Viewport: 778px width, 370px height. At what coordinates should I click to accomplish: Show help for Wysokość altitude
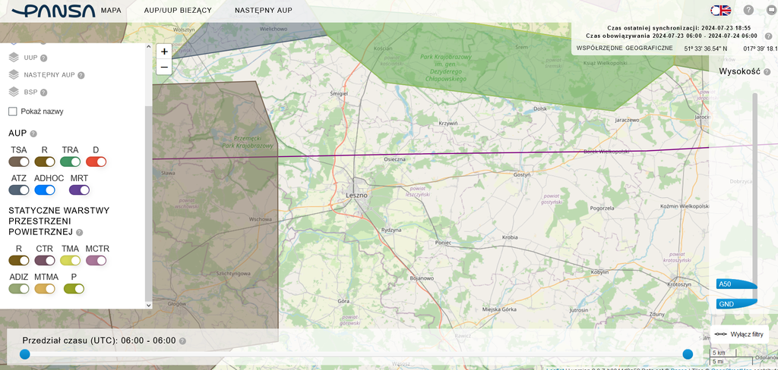pos(767,72)
